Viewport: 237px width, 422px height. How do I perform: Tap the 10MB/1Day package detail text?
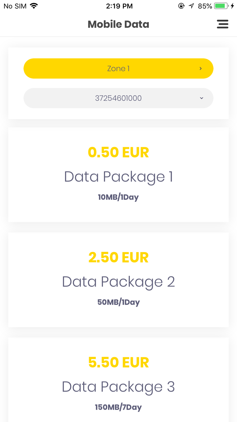tap(118, 197)
